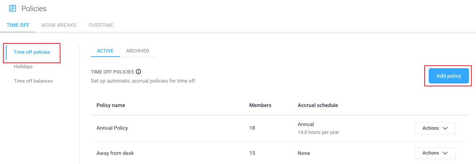Click the info icon beside TIME OFF POLICIES
The image size is (476, 164).
click(x=138, y=72)
